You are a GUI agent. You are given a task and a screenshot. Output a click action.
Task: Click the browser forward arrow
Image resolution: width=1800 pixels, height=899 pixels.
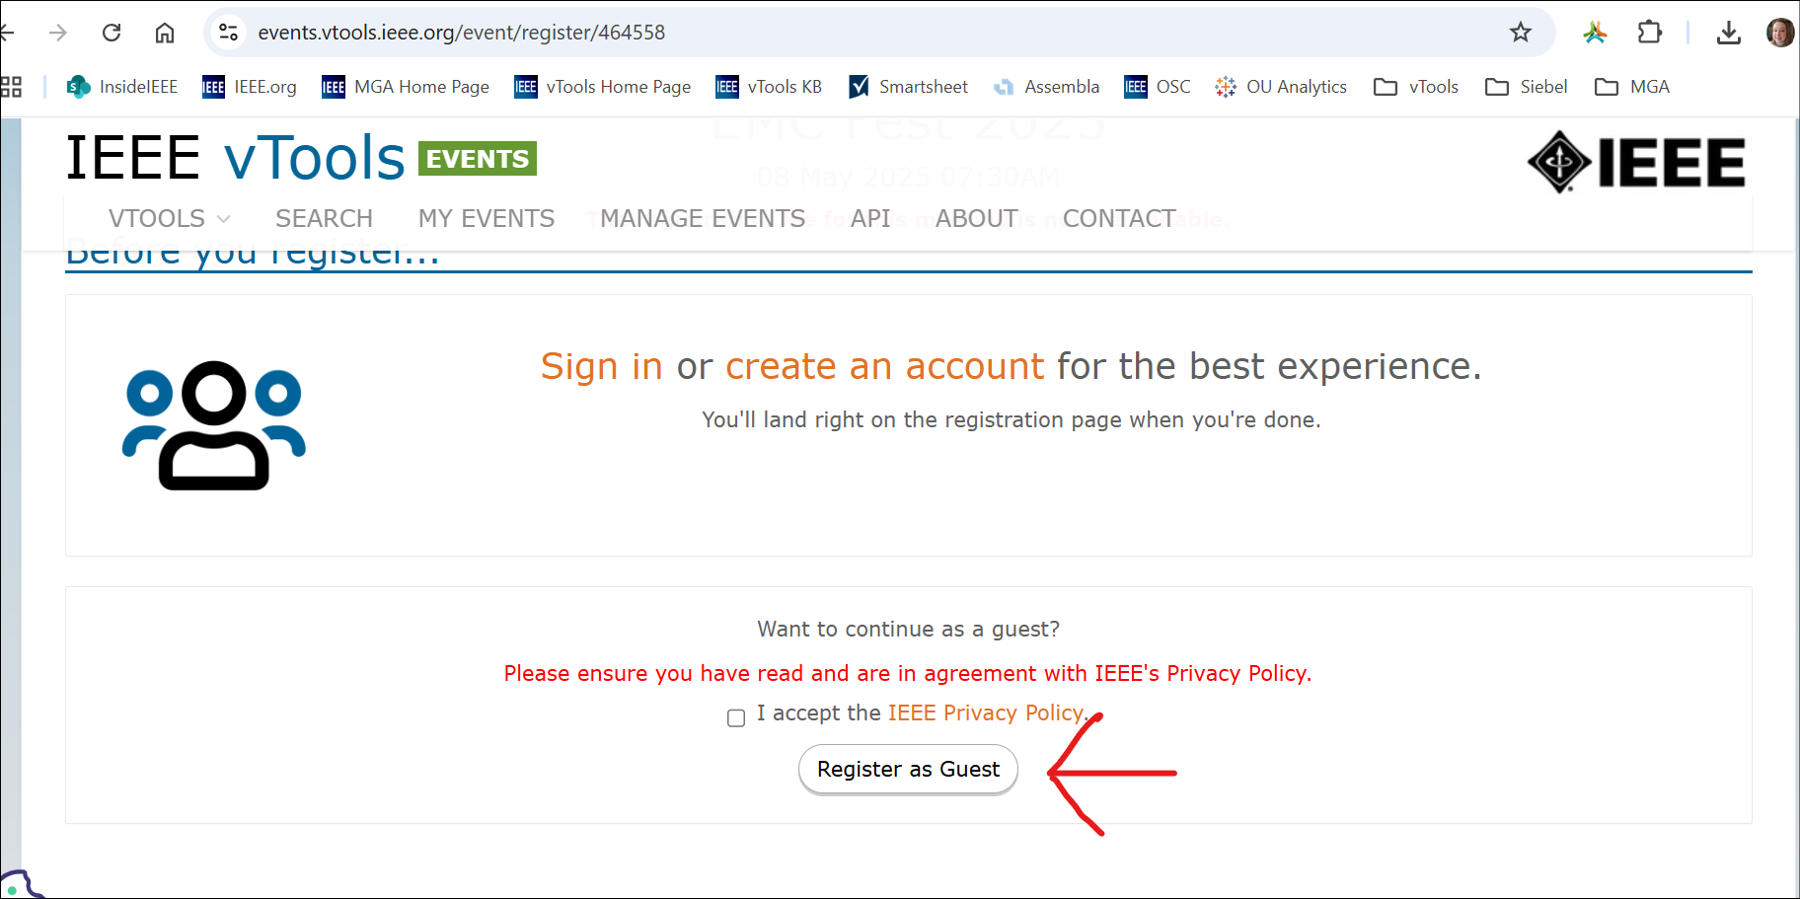click(58, 33)
